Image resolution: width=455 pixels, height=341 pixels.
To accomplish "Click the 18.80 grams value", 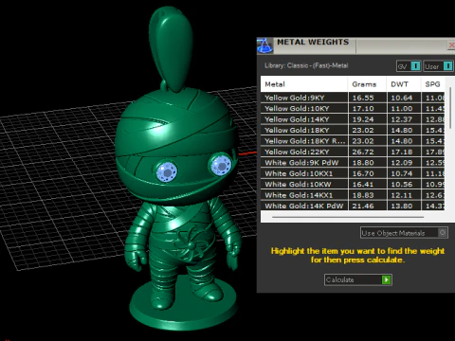I will point(363,163).
